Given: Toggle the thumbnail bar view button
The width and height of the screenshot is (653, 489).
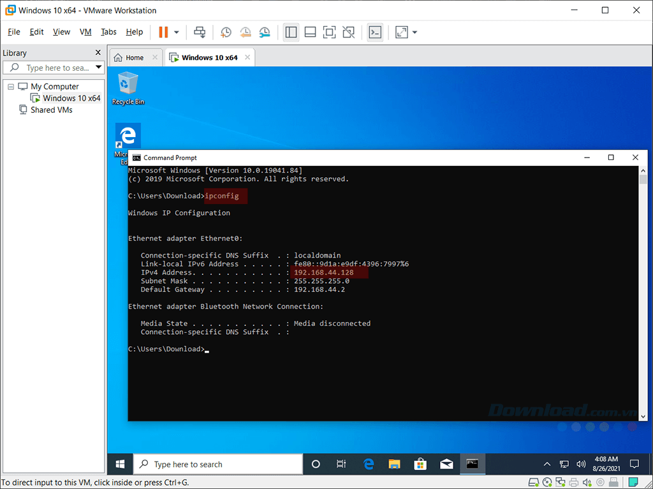Looking at the screenshot, I should [x=310, y=32].
